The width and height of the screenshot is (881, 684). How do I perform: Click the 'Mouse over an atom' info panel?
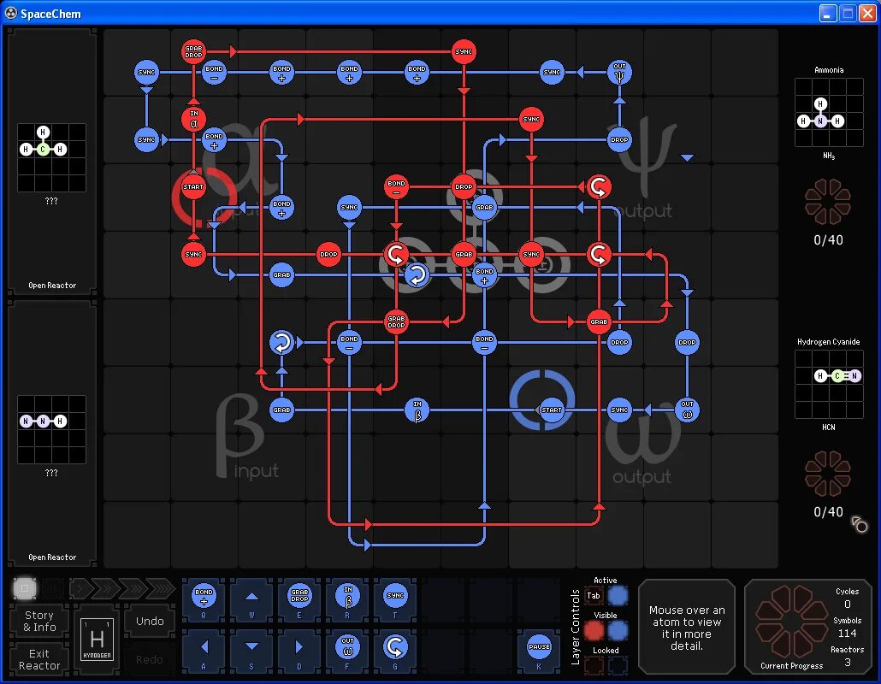pos(687,628)
